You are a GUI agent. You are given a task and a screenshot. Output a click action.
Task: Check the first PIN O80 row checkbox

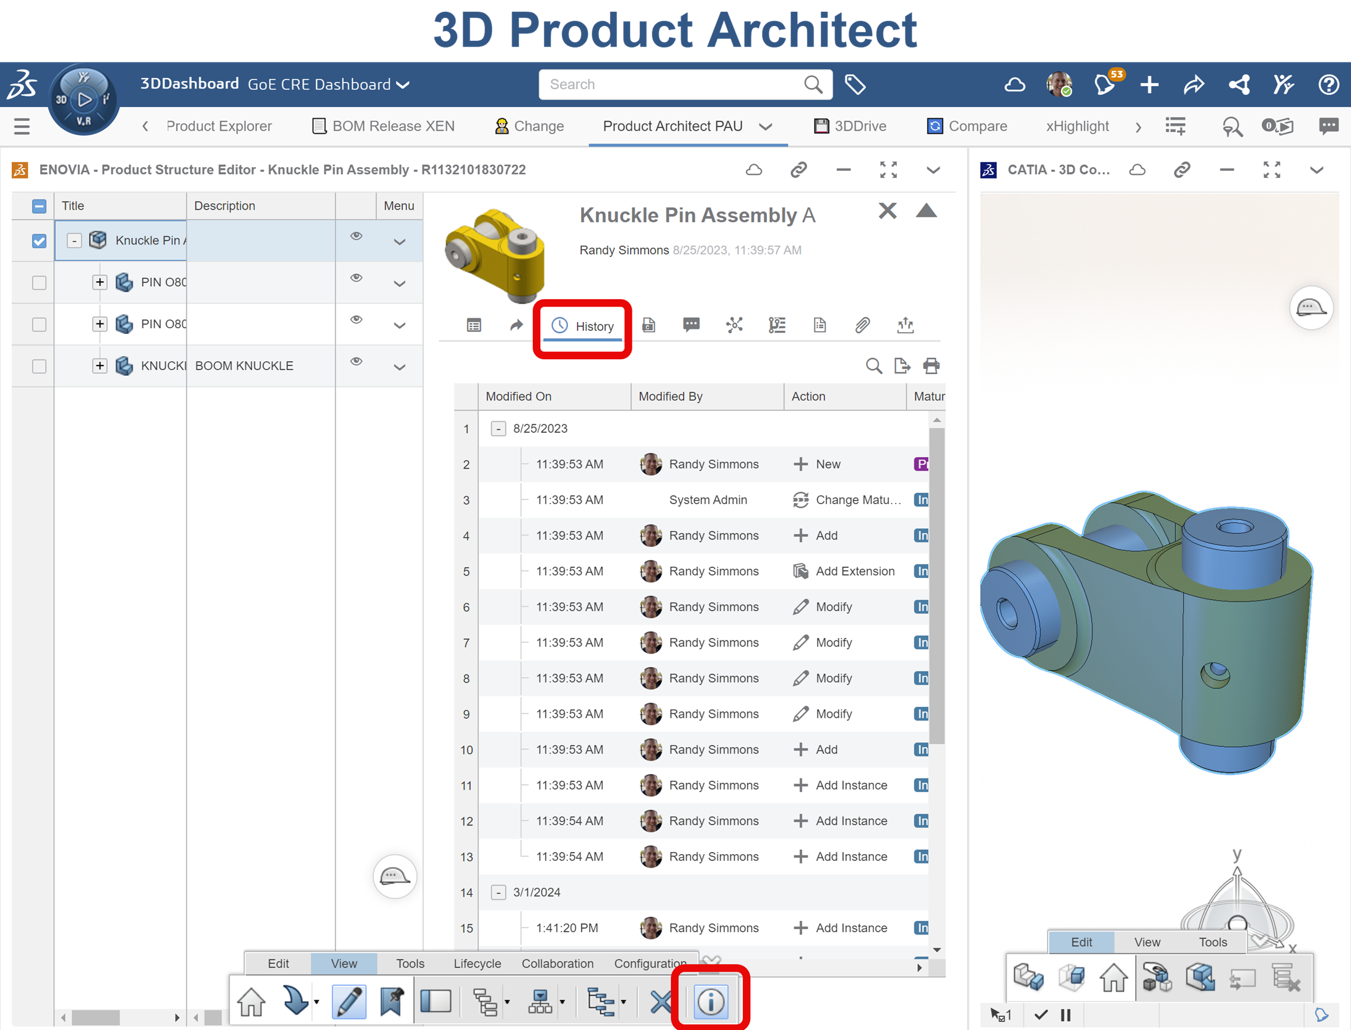39,282
